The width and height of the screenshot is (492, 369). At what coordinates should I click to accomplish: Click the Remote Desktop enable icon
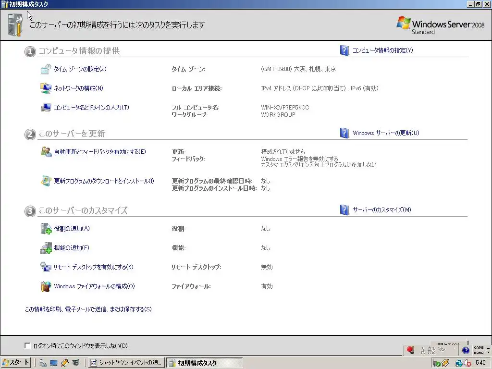(46, 267)
